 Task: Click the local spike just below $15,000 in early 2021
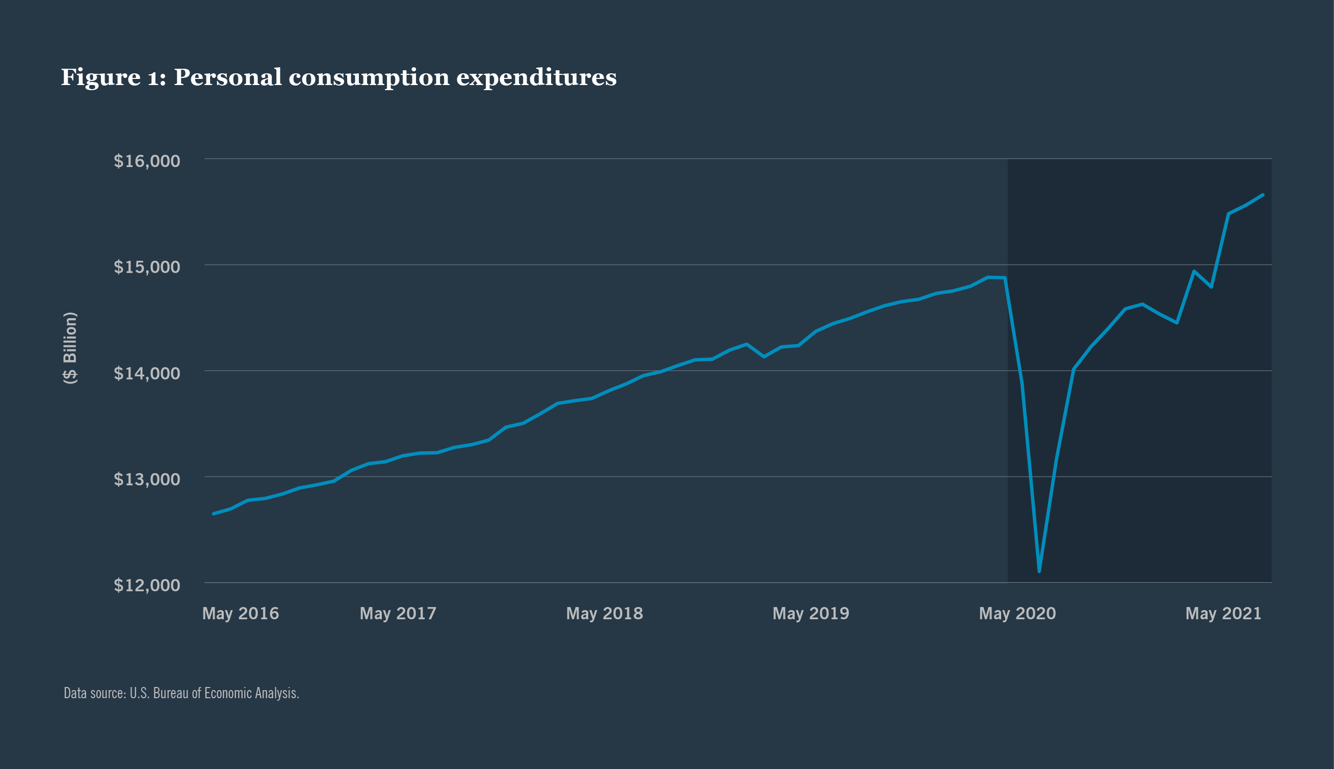coord(1194,271)
